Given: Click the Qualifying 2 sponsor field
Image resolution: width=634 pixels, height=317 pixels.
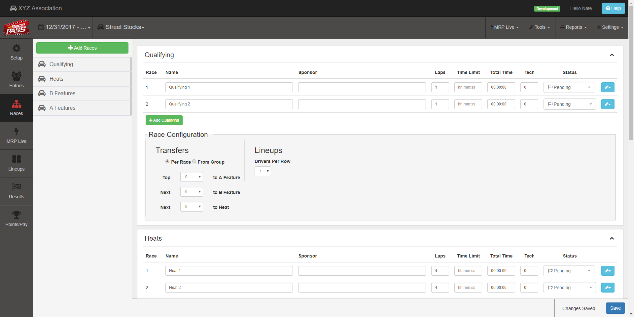Looking at the screenshot, I should point(362,104).
